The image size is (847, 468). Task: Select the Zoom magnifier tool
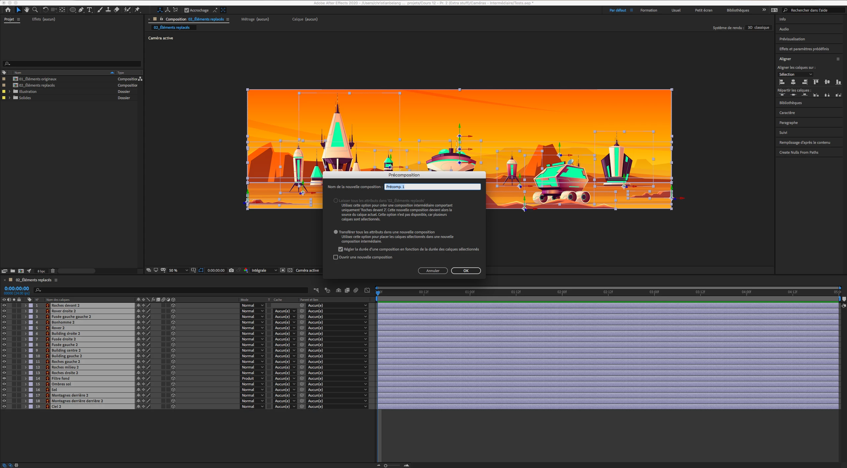pyautogui.click(x=35, y=10)
